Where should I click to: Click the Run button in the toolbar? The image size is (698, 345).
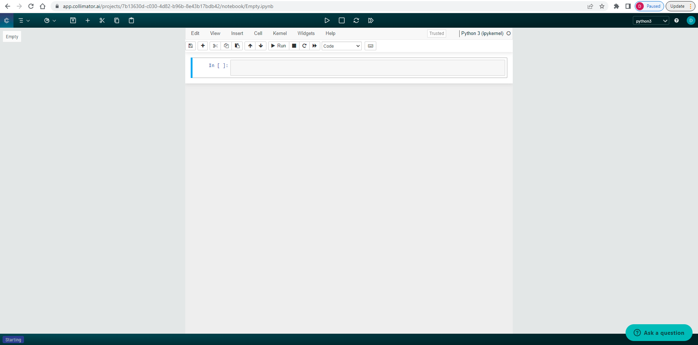(278, 46)
